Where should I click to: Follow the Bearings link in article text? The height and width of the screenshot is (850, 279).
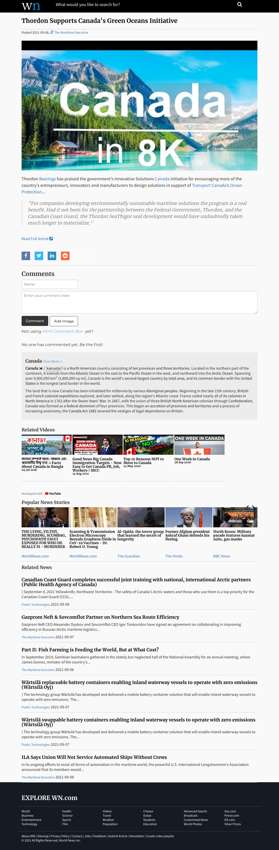point(47,179)
